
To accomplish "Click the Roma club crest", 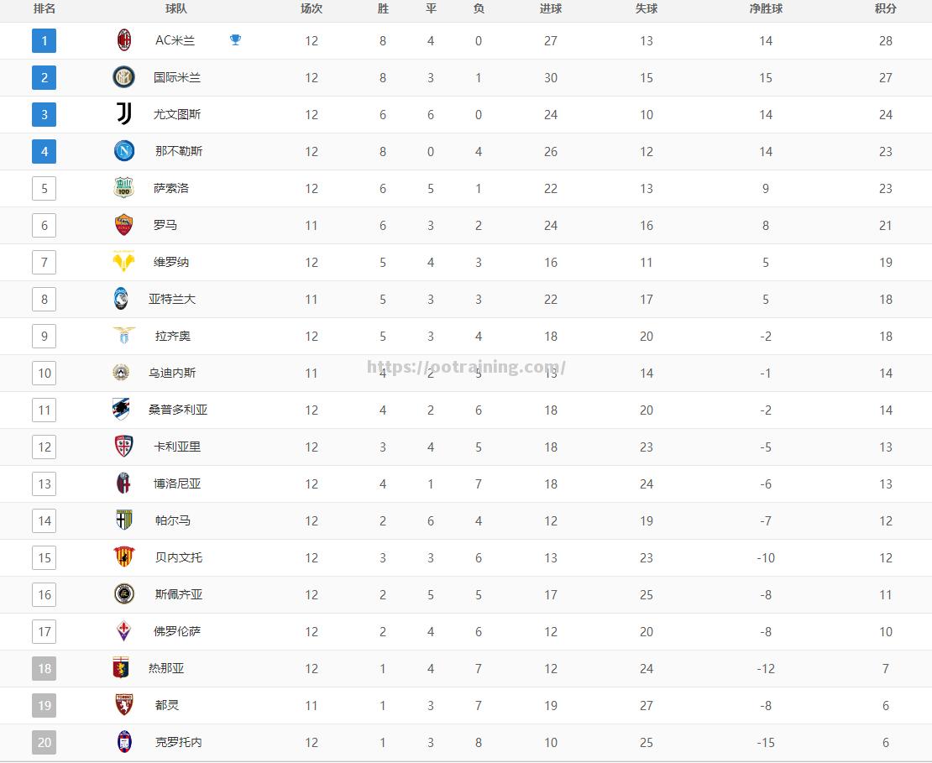I will 123,225.
